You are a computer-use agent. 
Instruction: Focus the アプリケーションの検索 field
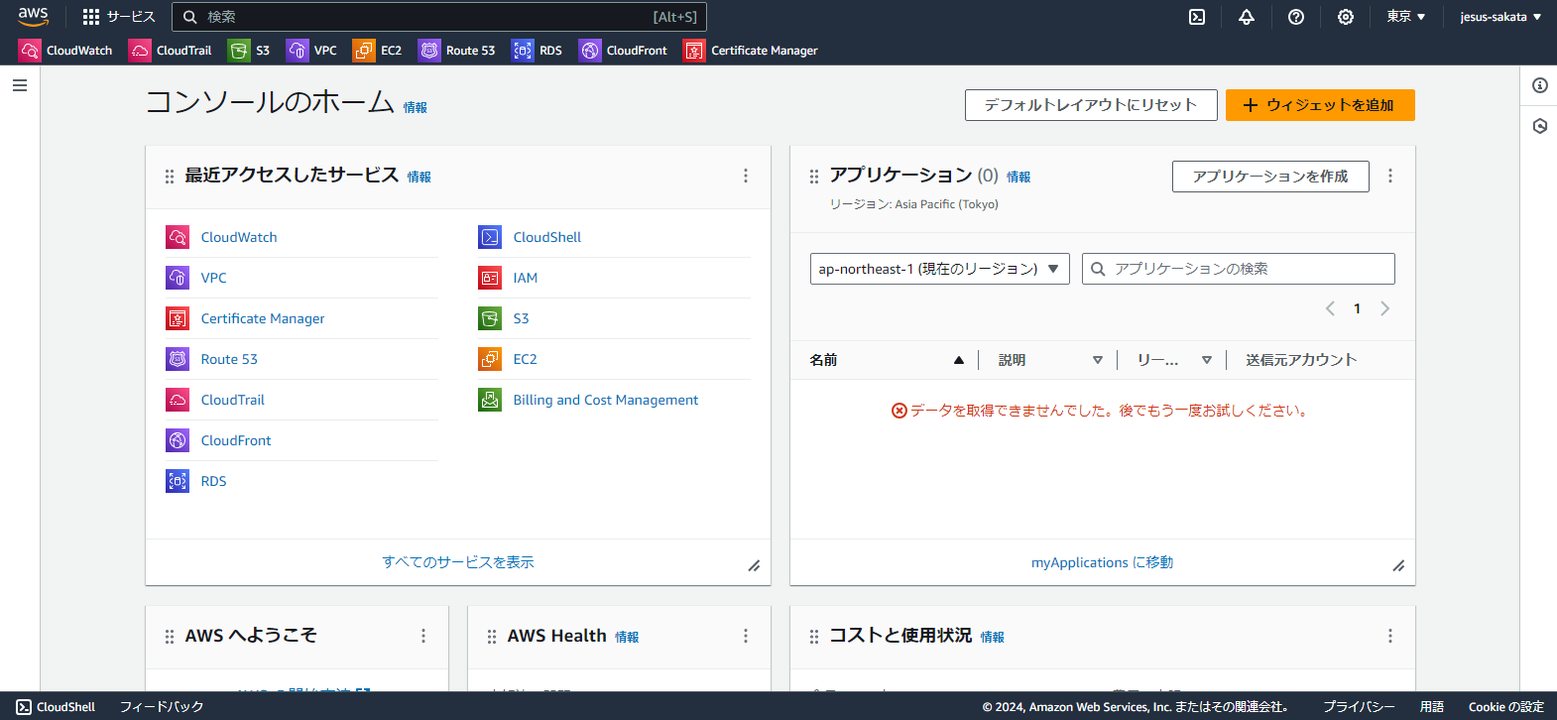click(x=1239, y=269)
